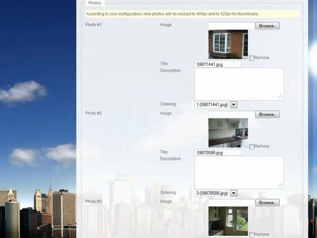This screenshot has height=238, width=317.
Task: Click the image file path field for Photo #2
Action: 232,114
